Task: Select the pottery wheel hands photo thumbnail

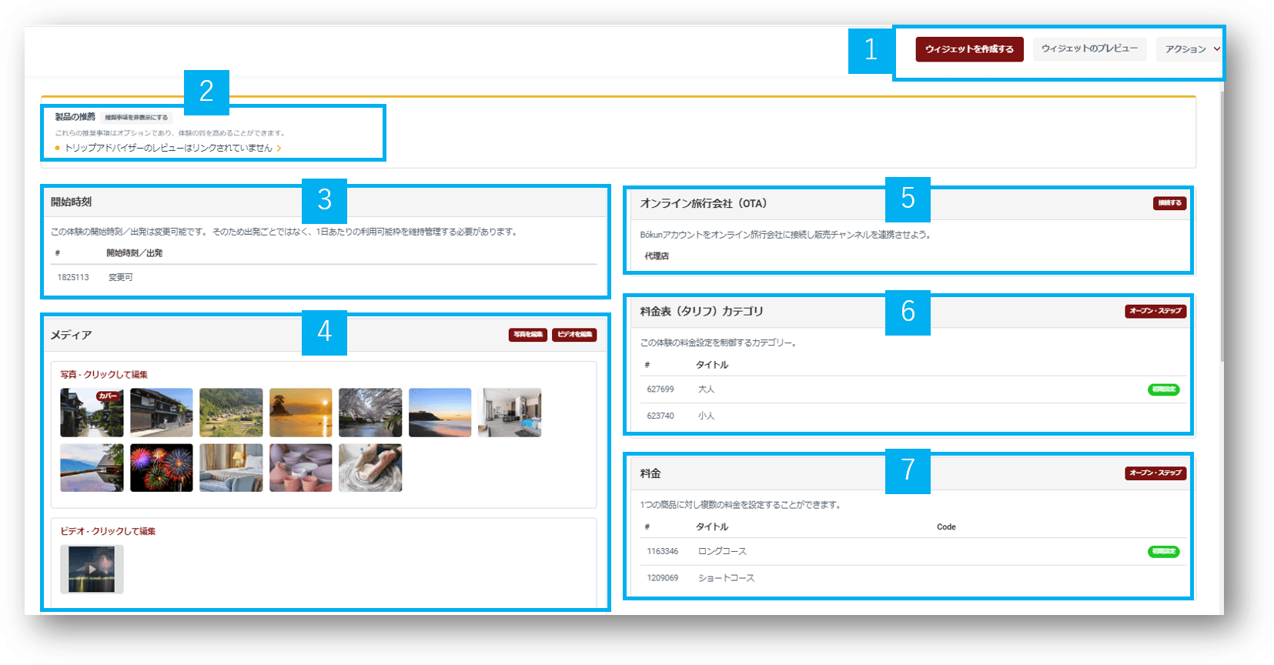Action: pos(370,467)
